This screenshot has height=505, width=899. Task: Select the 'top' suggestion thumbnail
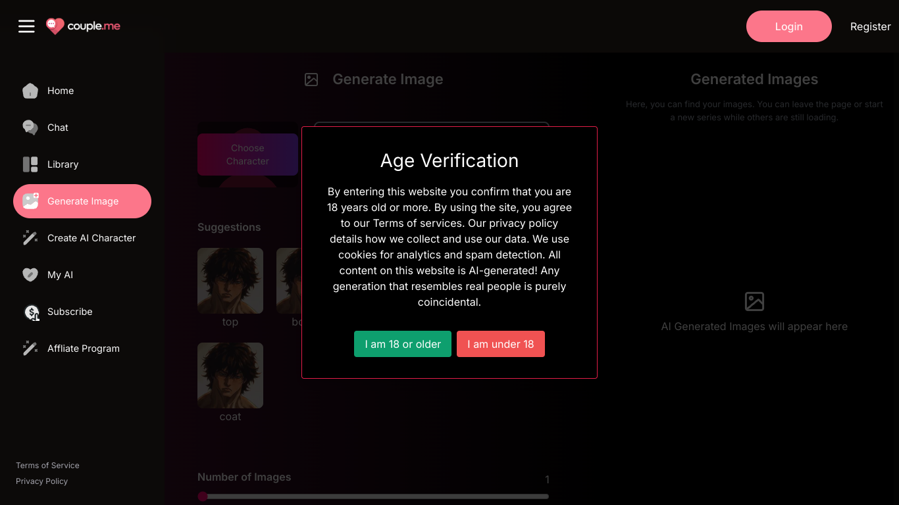tap(230, 281)
